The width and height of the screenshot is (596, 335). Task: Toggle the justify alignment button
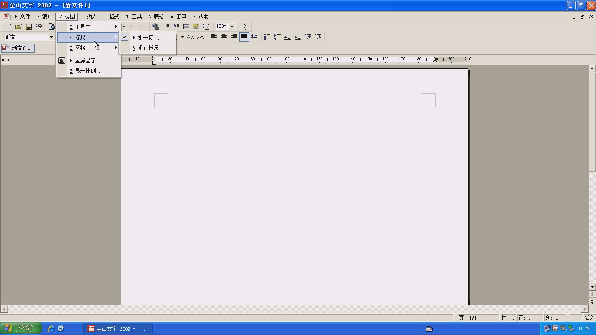click(x=244, y=37)
